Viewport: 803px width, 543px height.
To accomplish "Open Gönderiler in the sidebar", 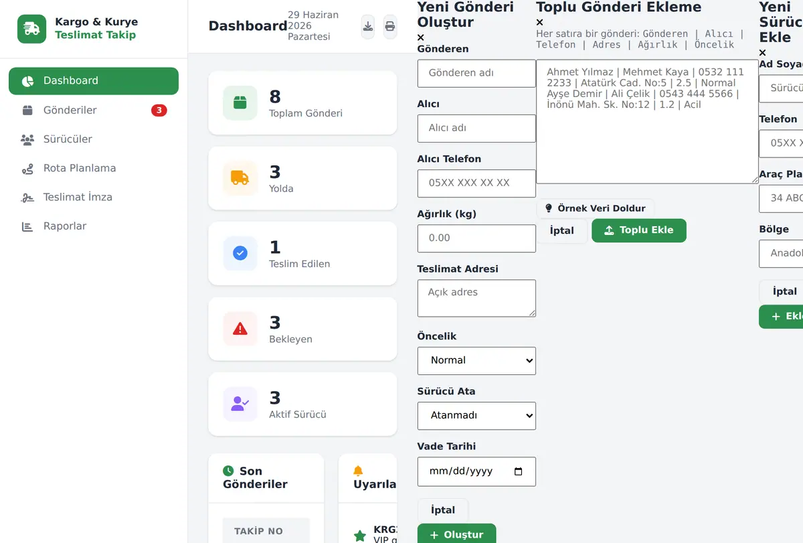I will point(94,110).
